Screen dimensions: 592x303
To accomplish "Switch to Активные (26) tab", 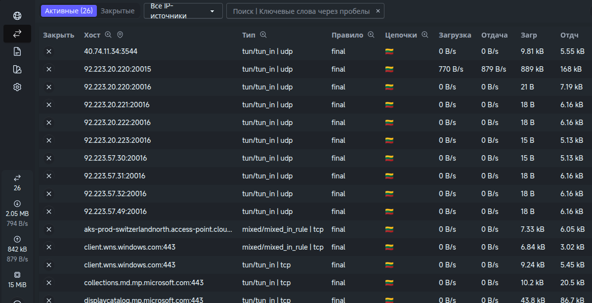I will pos(69,11).
